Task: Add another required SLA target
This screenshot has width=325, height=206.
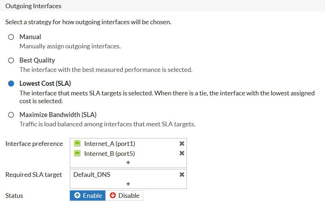Action: tap(128, 184)
